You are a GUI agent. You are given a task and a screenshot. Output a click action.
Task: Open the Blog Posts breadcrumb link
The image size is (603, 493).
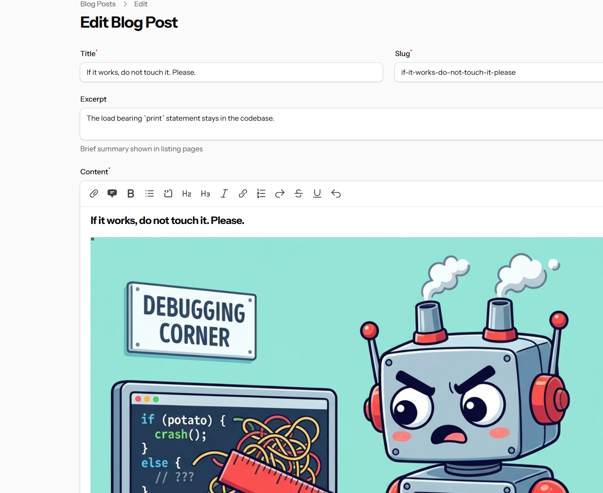pyautogui.click(x=98, y=4)
